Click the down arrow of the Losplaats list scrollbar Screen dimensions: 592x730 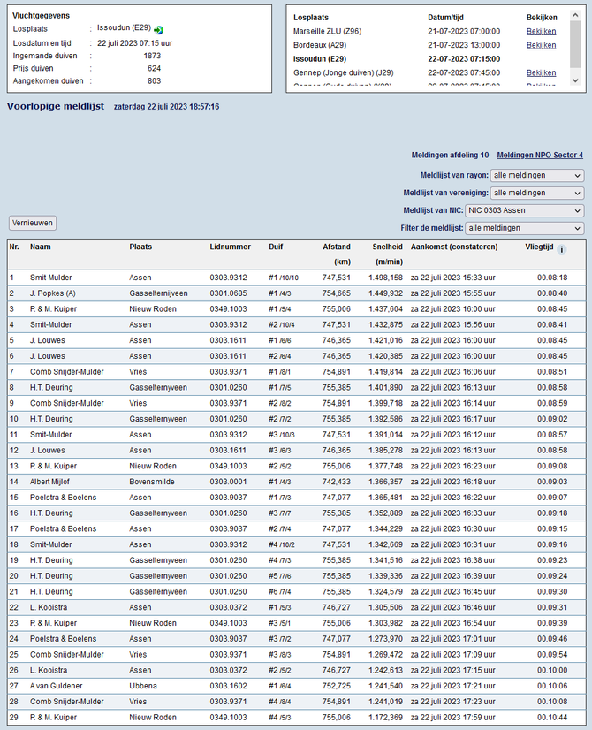pyautogui.click(x=575, y=80)
